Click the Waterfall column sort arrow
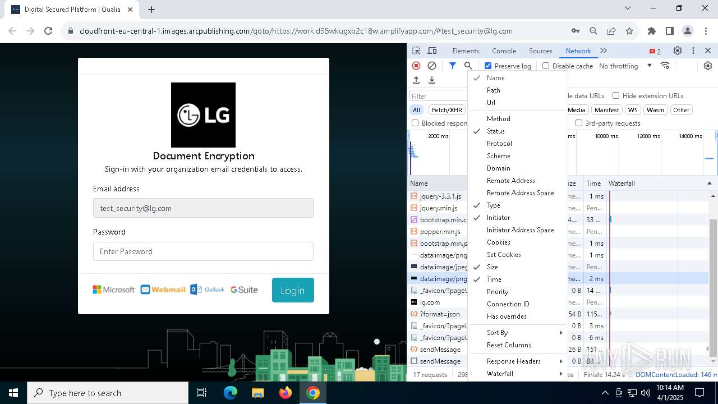This screenshot has height=404, width=718. point(709,183)
